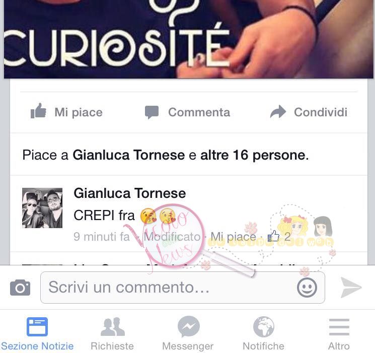Open the Altro menu
The image size is (375, 353).
339,333
